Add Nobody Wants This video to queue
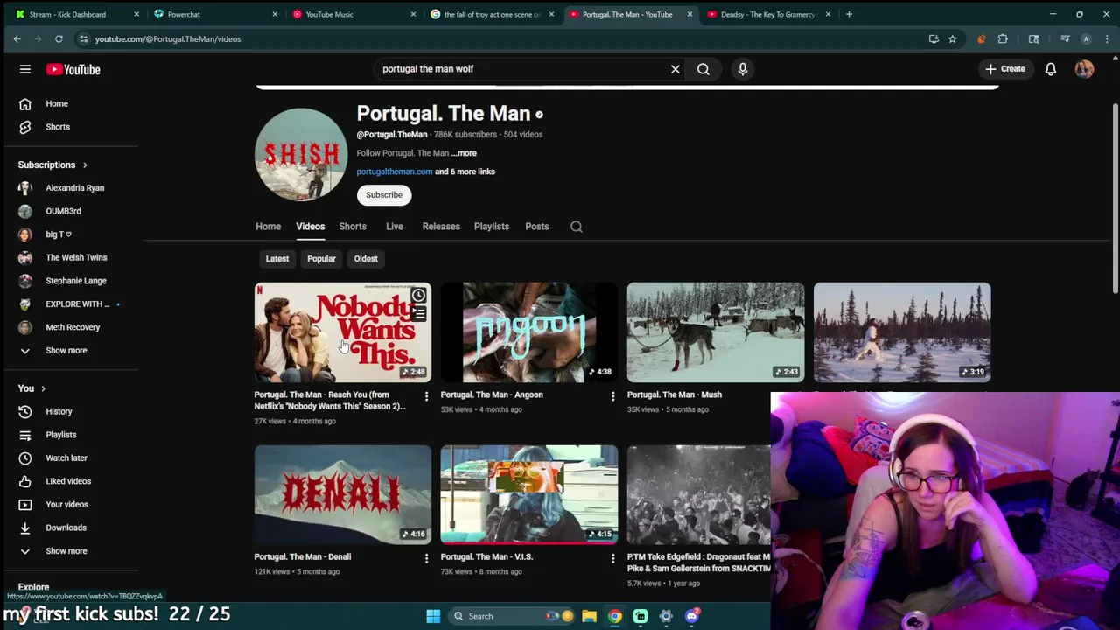The image size is (1120, 630). (x=419, y=314)
